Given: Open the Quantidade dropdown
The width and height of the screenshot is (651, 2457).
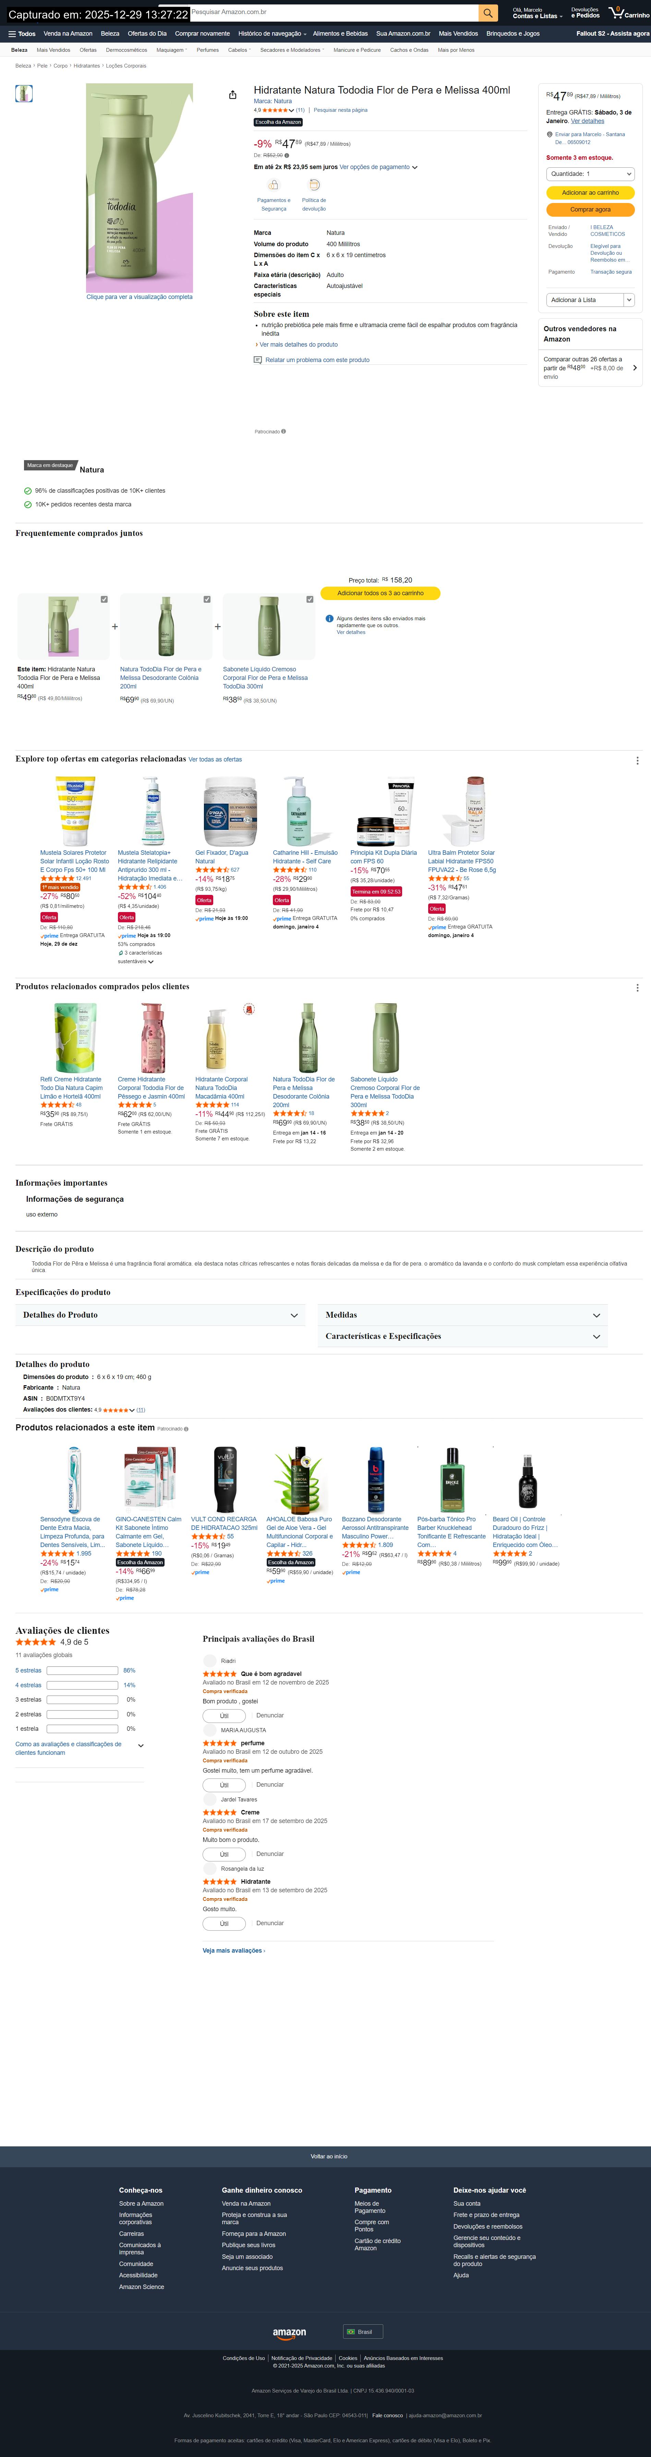Looking at the screenshot, I should point(590,173).
